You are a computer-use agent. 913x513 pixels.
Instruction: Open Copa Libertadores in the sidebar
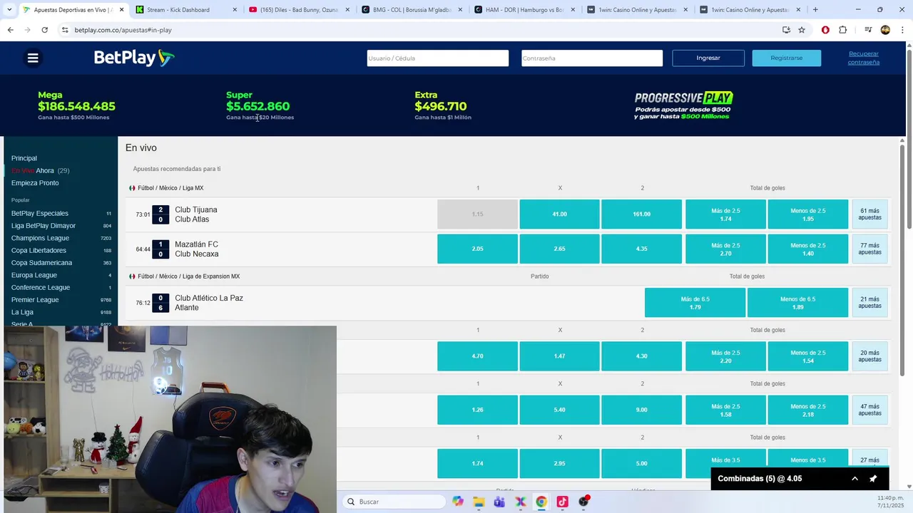coord(39,251)
